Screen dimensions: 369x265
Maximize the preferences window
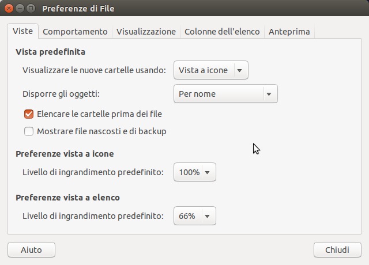coord(32,9)
